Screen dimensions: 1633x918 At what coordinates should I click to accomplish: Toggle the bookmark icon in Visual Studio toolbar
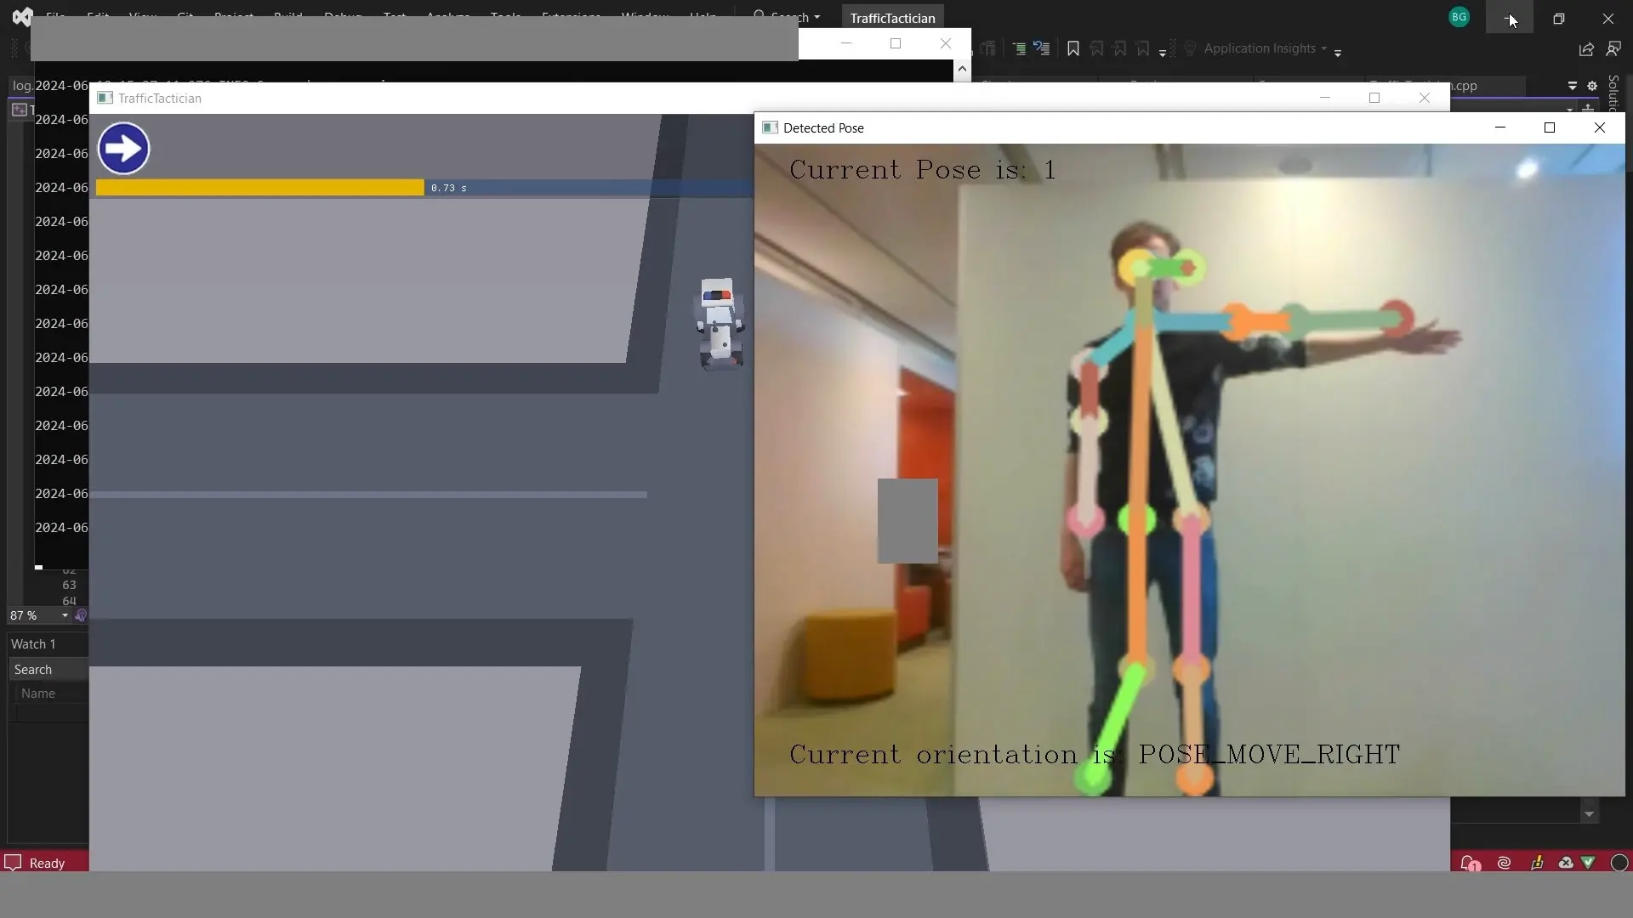[1073, 49]
